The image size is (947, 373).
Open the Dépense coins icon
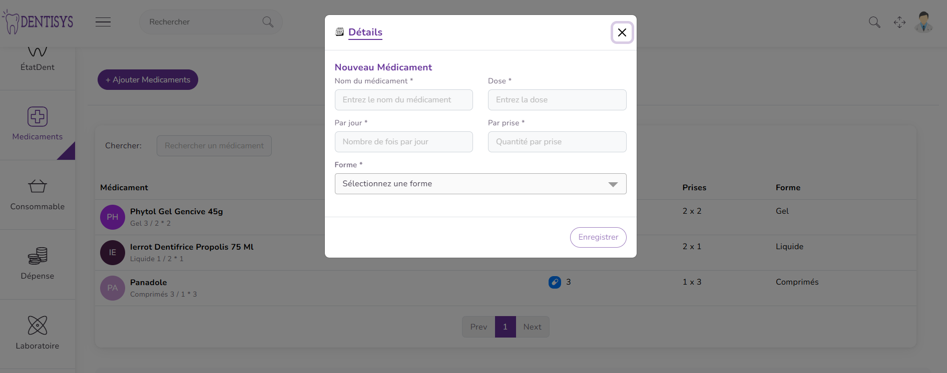(x=38, y=256)
